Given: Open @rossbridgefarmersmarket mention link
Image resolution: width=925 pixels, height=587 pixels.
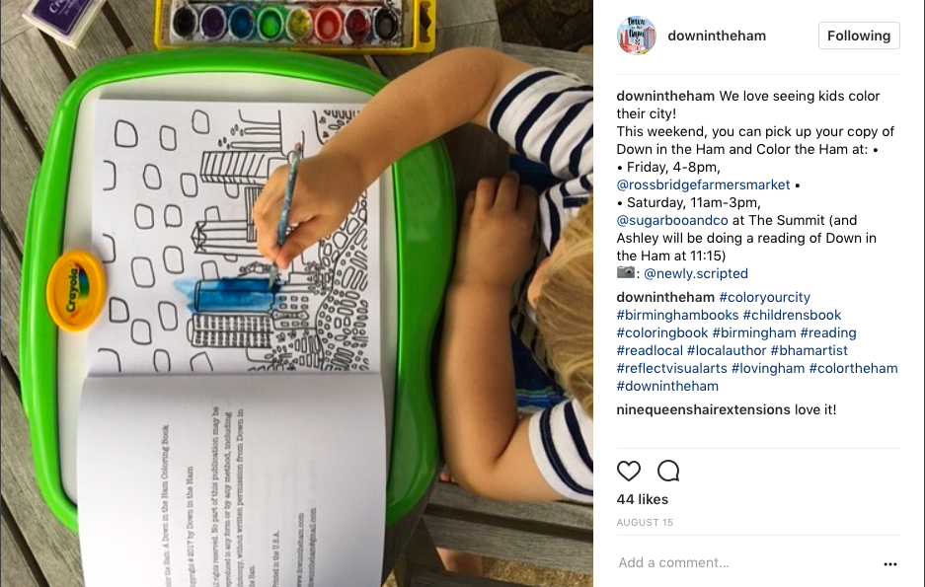Looking at the screenshot, I should click(x=703, y=185).
